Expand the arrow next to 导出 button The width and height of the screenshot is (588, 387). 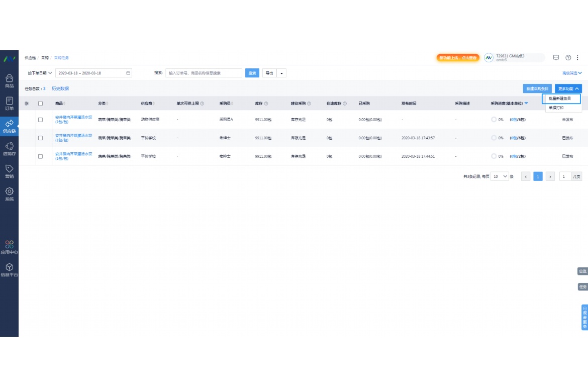click(281, 73)
